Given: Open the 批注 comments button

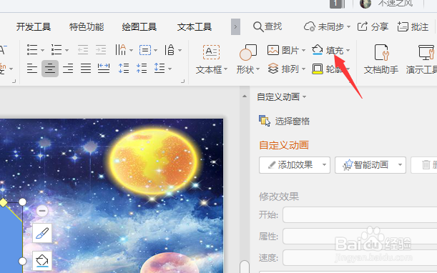Looking at the screenshot, I should pyautogui.click(x=413, y=26).
